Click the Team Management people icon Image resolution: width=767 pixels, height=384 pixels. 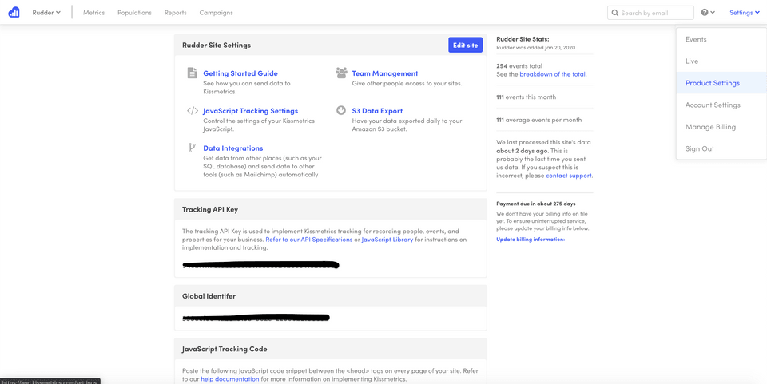pyautogui.click(x=341, y=73)
